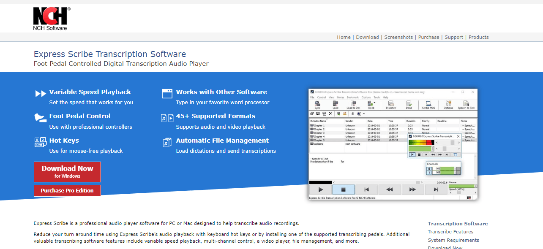Open the Transcription Software sidebar link
Viewport: 543px width, 249px height.
[458, 224]
